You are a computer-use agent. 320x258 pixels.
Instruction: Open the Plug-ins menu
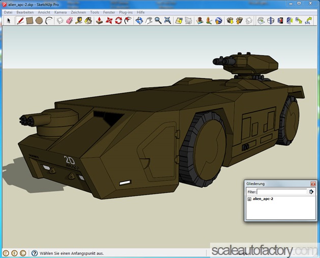coord(126,12)
